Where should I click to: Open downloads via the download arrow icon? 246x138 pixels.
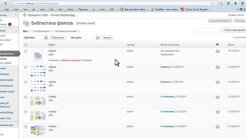click(235, 3)
